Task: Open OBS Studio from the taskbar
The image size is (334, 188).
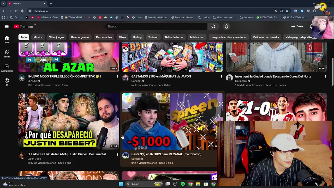Action: click(x=175, y=184)
